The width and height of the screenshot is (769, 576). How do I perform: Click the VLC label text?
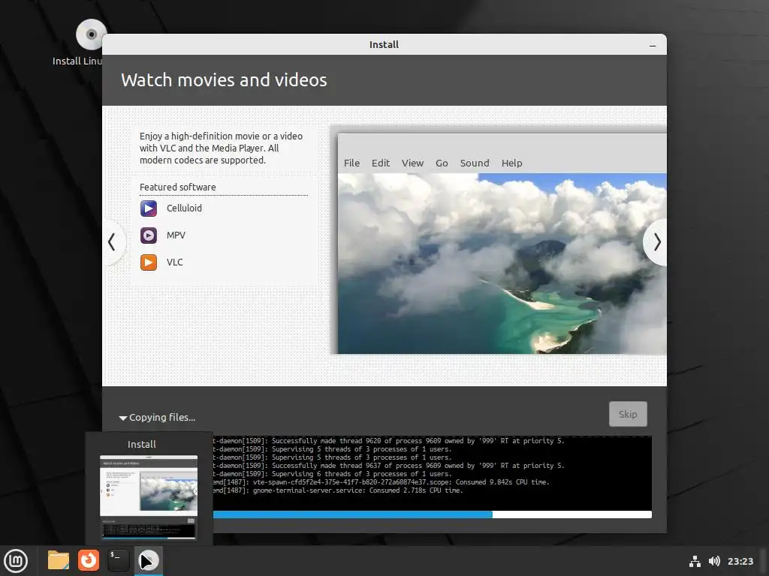174,262
